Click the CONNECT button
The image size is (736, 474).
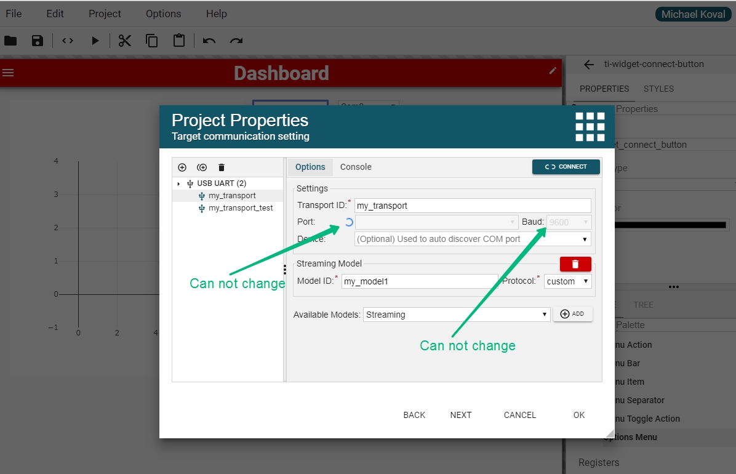[x=566, y=167]
